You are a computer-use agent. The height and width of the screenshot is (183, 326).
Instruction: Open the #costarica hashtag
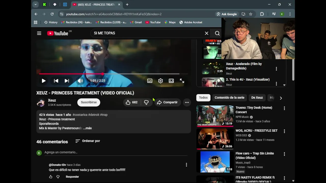coord(80,115)
